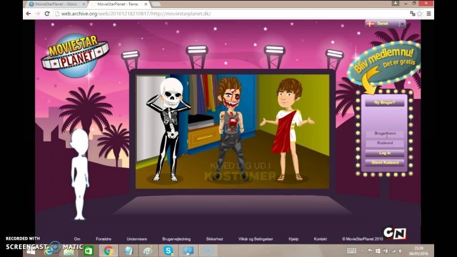The width and height of the screenshot is (457, 257).
Task: Reload the page with the refresh icon
Action: 47,14
